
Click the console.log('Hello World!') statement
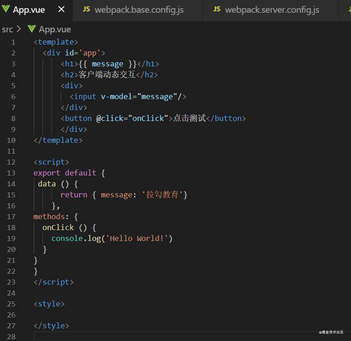(x=112, y=238)
